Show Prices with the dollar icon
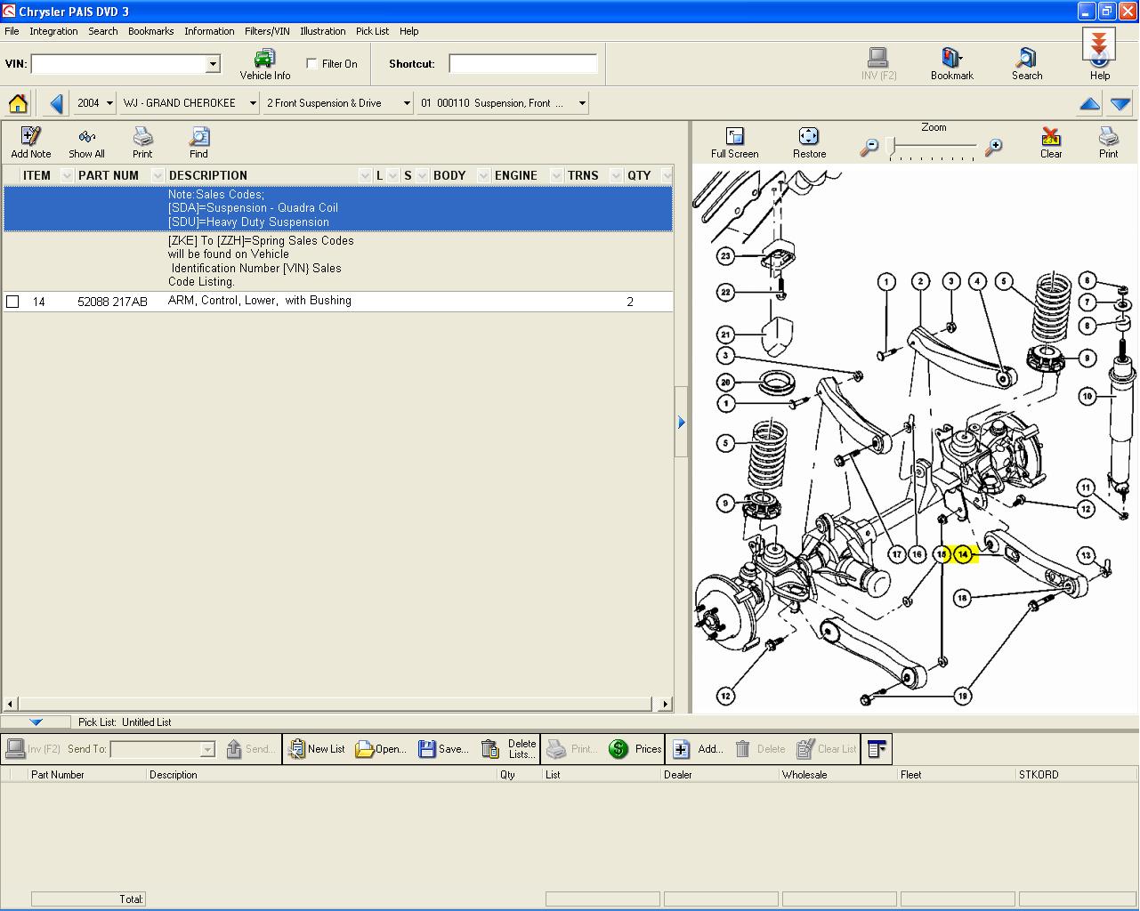 (635, 749)
